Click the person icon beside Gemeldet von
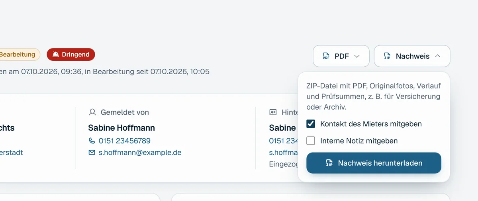478x201 pixels. click(x=92, y=112)
